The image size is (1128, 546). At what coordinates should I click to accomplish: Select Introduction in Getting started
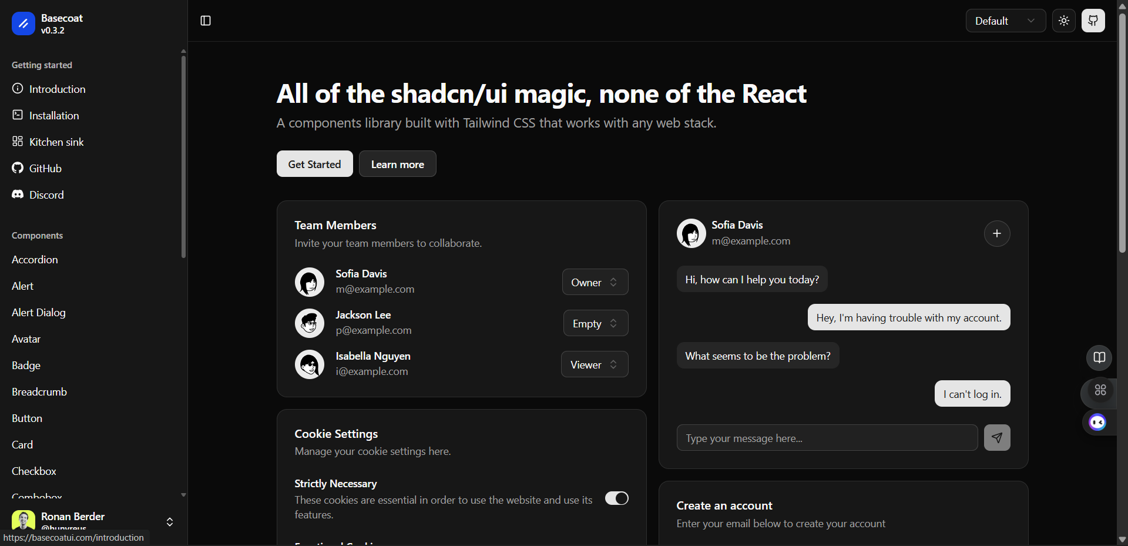tap(57, 89)
